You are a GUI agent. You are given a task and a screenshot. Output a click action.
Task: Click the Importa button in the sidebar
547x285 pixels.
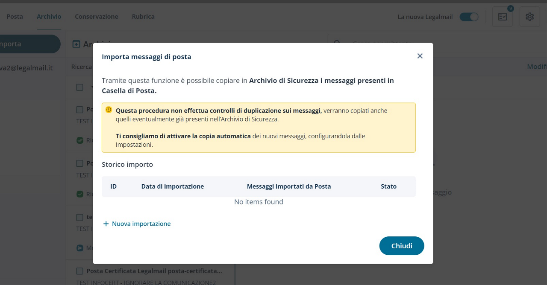coord(26,44)
